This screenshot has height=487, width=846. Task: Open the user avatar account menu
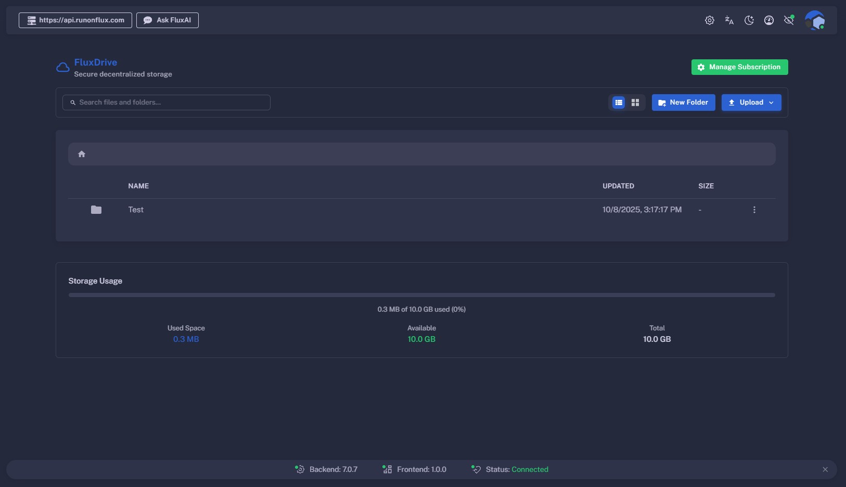[814, 20]
